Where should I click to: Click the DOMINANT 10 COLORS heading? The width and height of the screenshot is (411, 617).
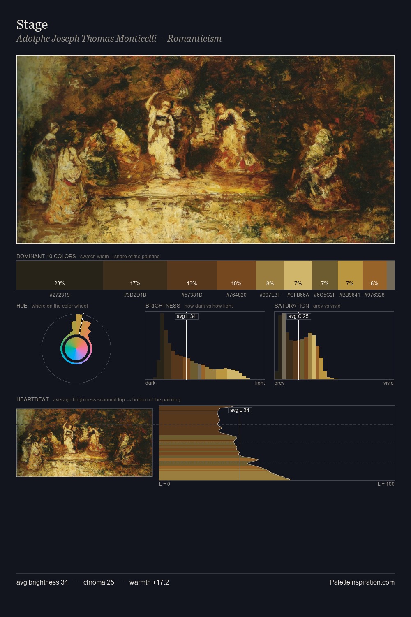coord(46,256)
